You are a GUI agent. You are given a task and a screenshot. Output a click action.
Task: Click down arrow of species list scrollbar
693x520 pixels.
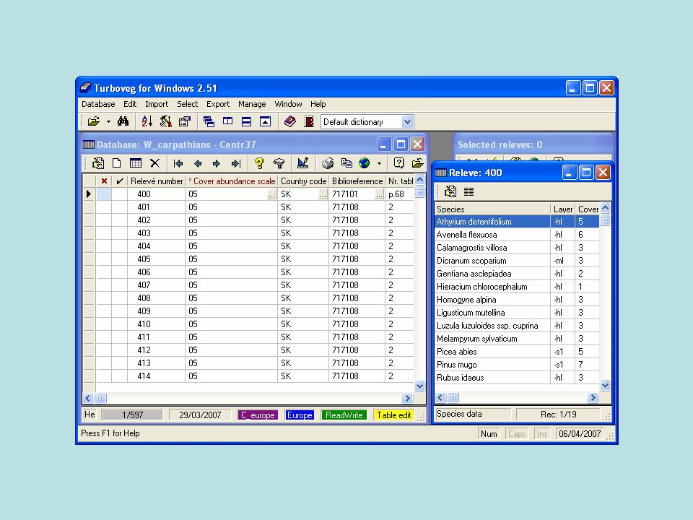(x=605, y=386)
